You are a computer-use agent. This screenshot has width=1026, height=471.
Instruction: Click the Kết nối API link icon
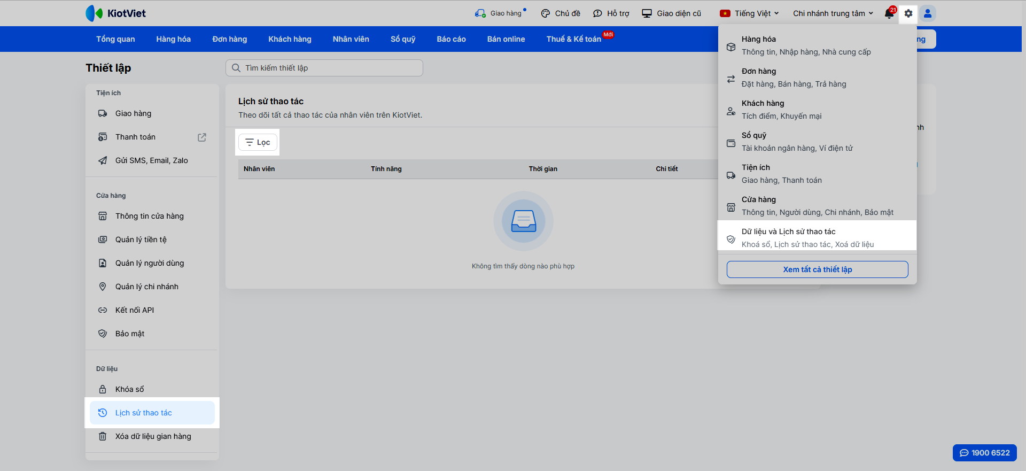[103, 310]
